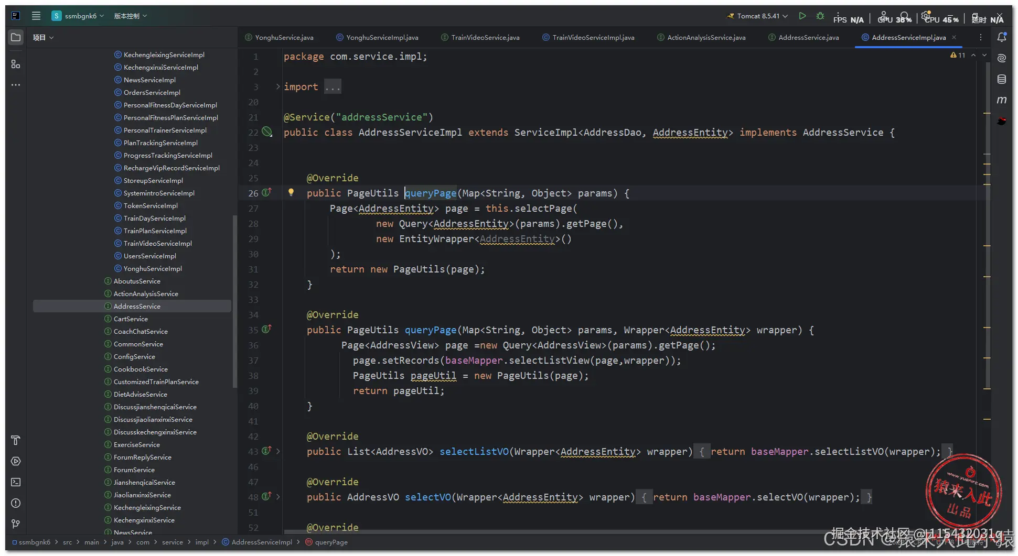Click the 11 warnings inspection indicator
Image resolution: width=1018 pixels, height=556 pixels.
pos(958,55)
